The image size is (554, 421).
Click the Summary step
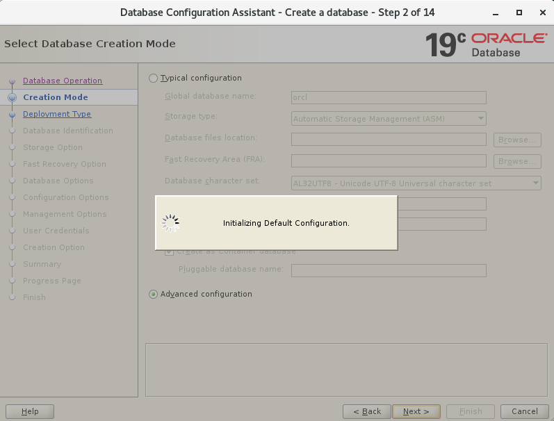tap(42, 264)
